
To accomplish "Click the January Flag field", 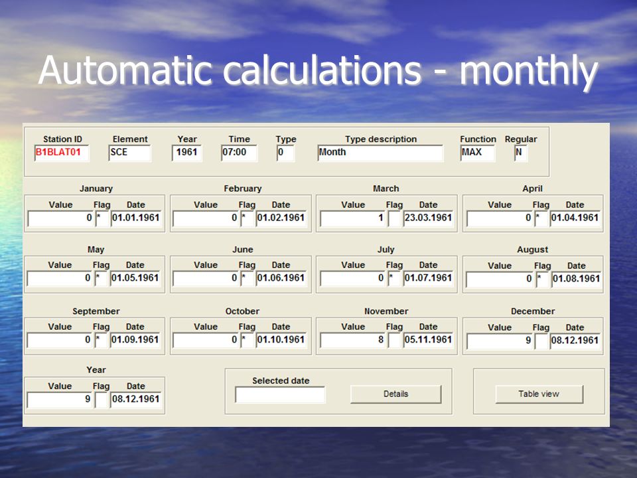I will [x=102, y=218].
